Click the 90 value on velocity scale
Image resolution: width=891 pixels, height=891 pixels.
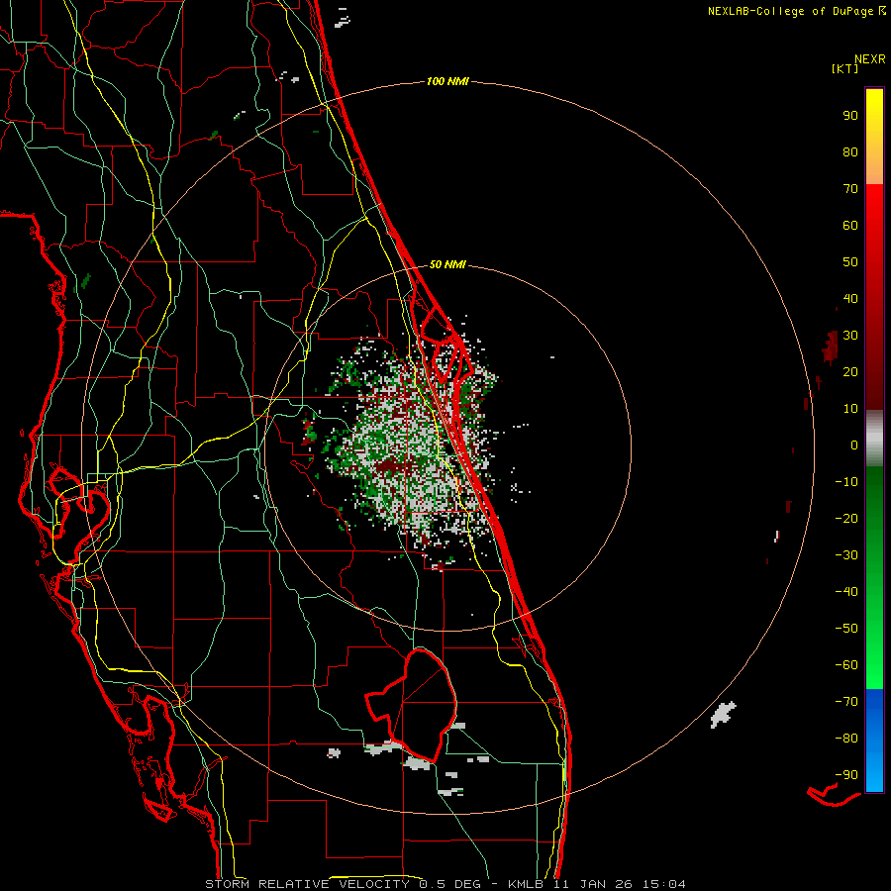[850, 116]
